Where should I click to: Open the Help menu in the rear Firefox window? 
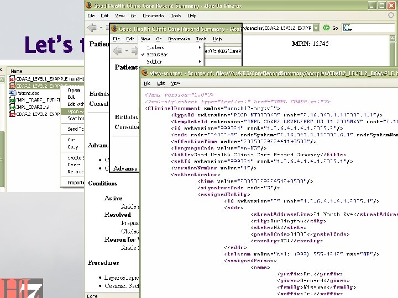pos(192,15)
